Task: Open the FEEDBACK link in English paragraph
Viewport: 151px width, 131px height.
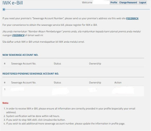Action: pos(132,18)
